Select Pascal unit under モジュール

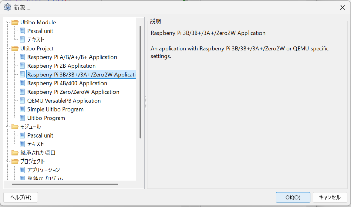point(40,135)
